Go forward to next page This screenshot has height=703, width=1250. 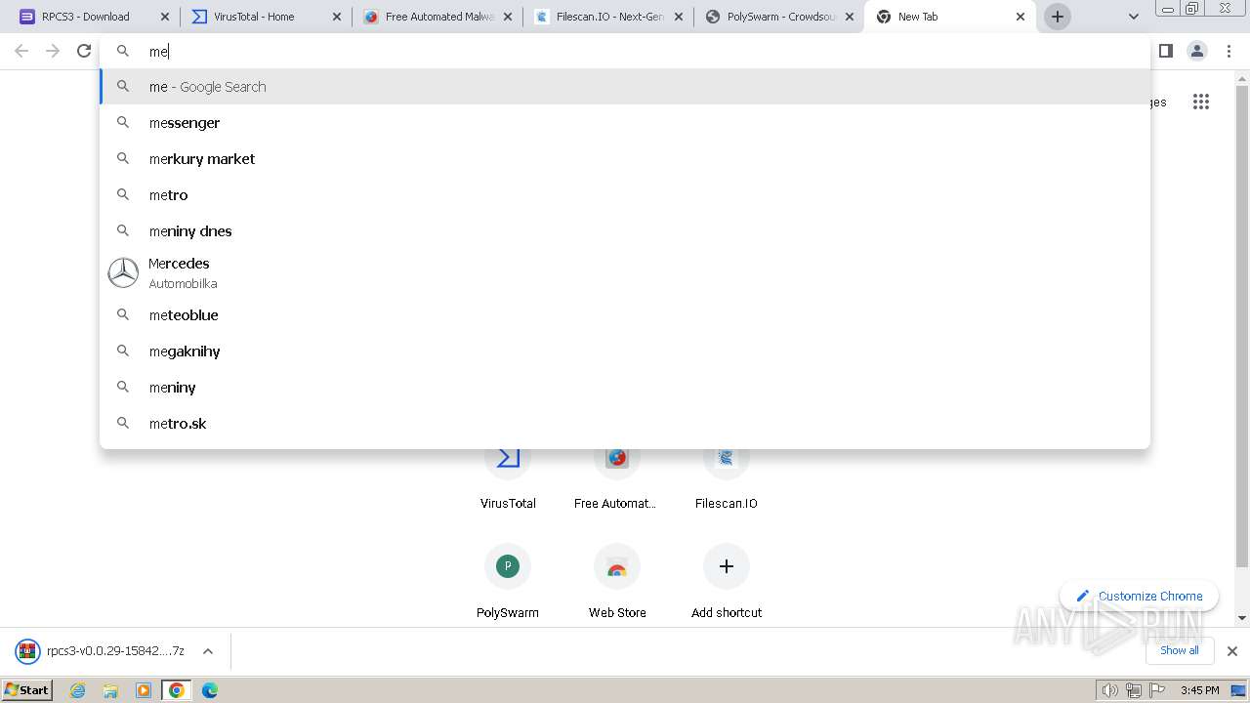pyautogui.click(x=53, y=51)
